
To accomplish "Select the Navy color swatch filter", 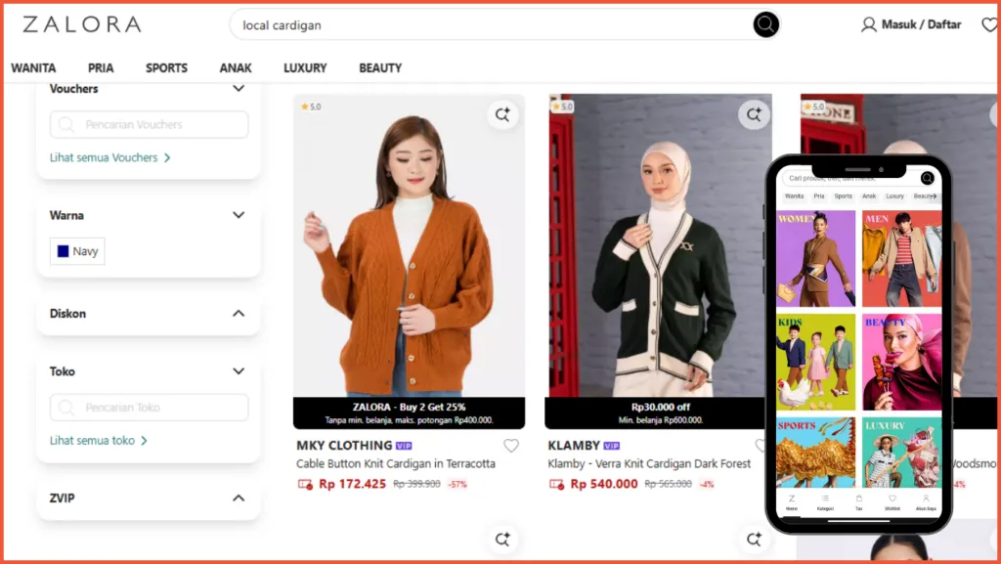I will click(77, 251).
